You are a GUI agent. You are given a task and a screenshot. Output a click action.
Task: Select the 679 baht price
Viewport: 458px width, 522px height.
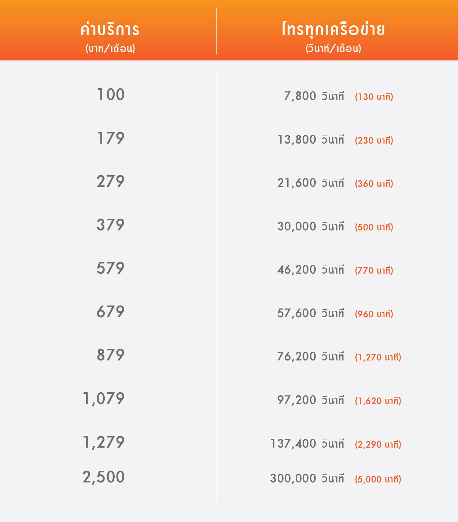click(x=111, y=312)
